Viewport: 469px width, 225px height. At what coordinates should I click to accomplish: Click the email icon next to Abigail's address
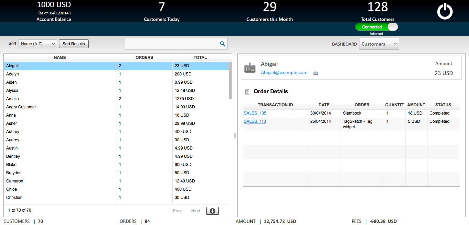tap(316, 73)
